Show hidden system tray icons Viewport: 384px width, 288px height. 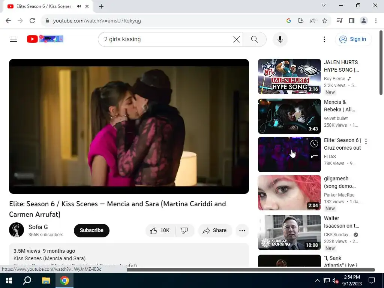(x=317, y=280)
